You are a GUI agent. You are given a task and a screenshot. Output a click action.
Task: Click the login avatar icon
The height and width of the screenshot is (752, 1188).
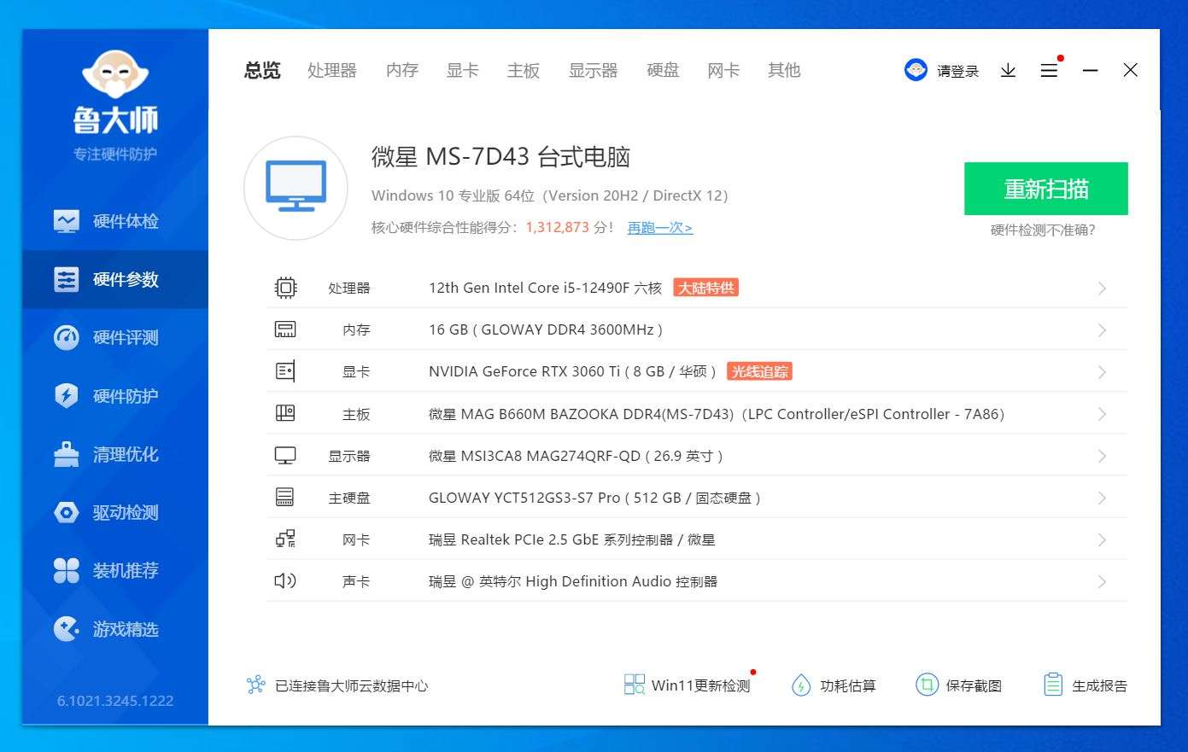pyautogui.click(x=916, y=70)
